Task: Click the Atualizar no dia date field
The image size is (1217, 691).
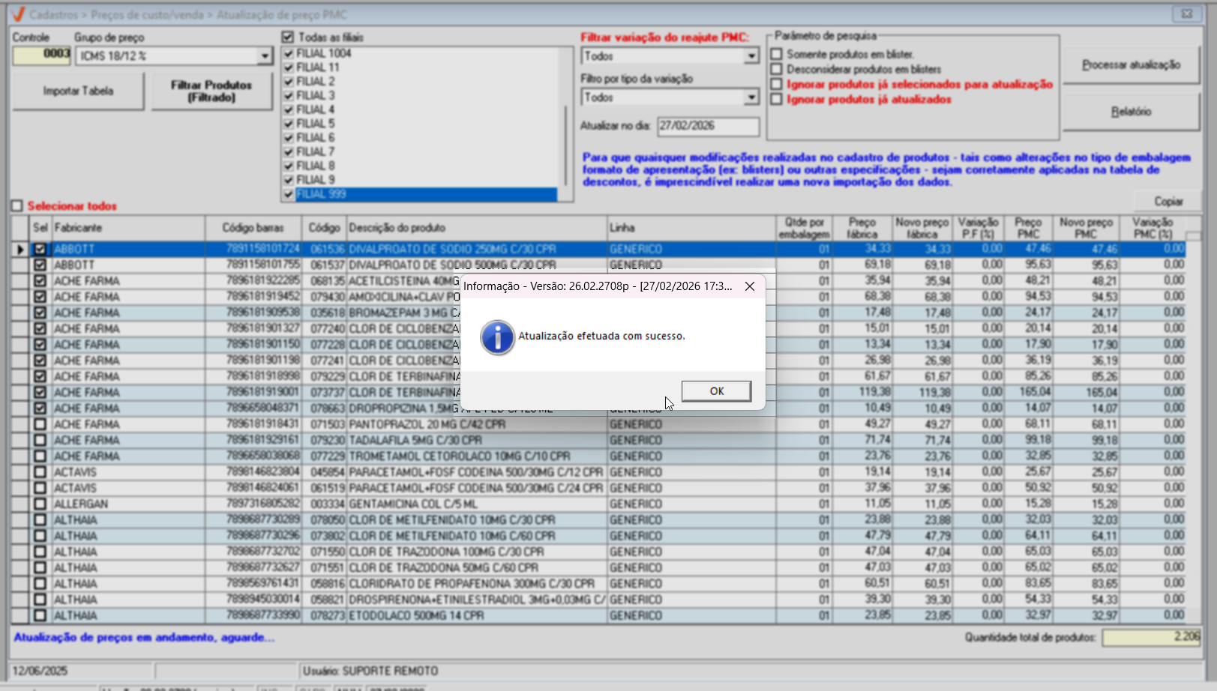Action: click(x=708, y=126)
